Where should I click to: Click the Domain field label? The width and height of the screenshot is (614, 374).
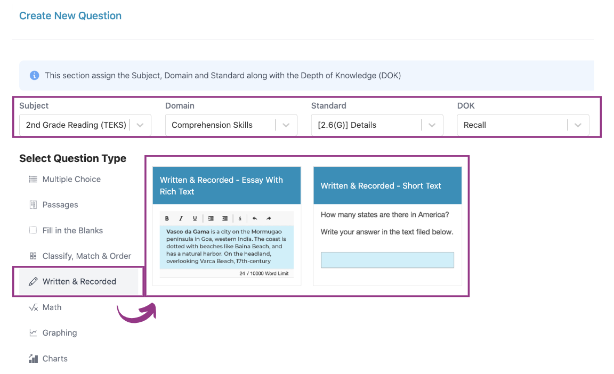point(180,105)
